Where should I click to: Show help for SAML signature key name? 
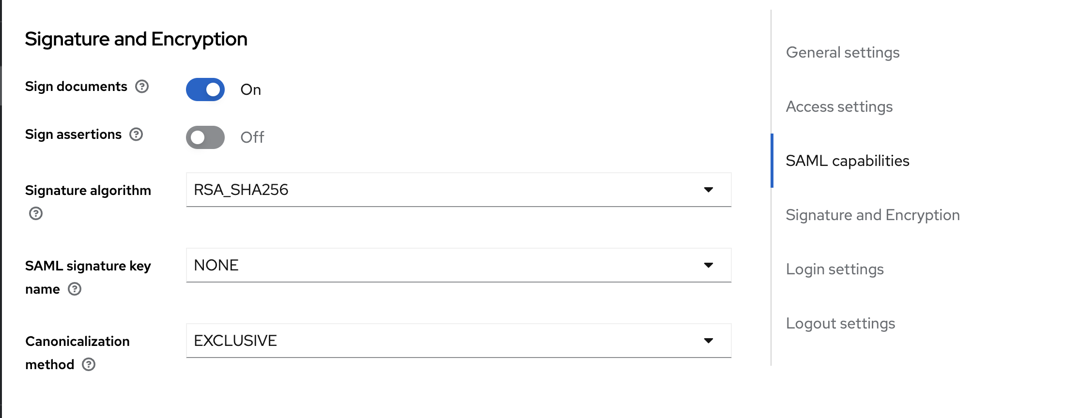coord(75,289)
